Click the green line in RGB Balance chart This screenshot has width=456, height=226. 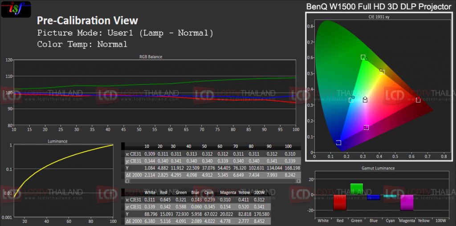point(155,84)
